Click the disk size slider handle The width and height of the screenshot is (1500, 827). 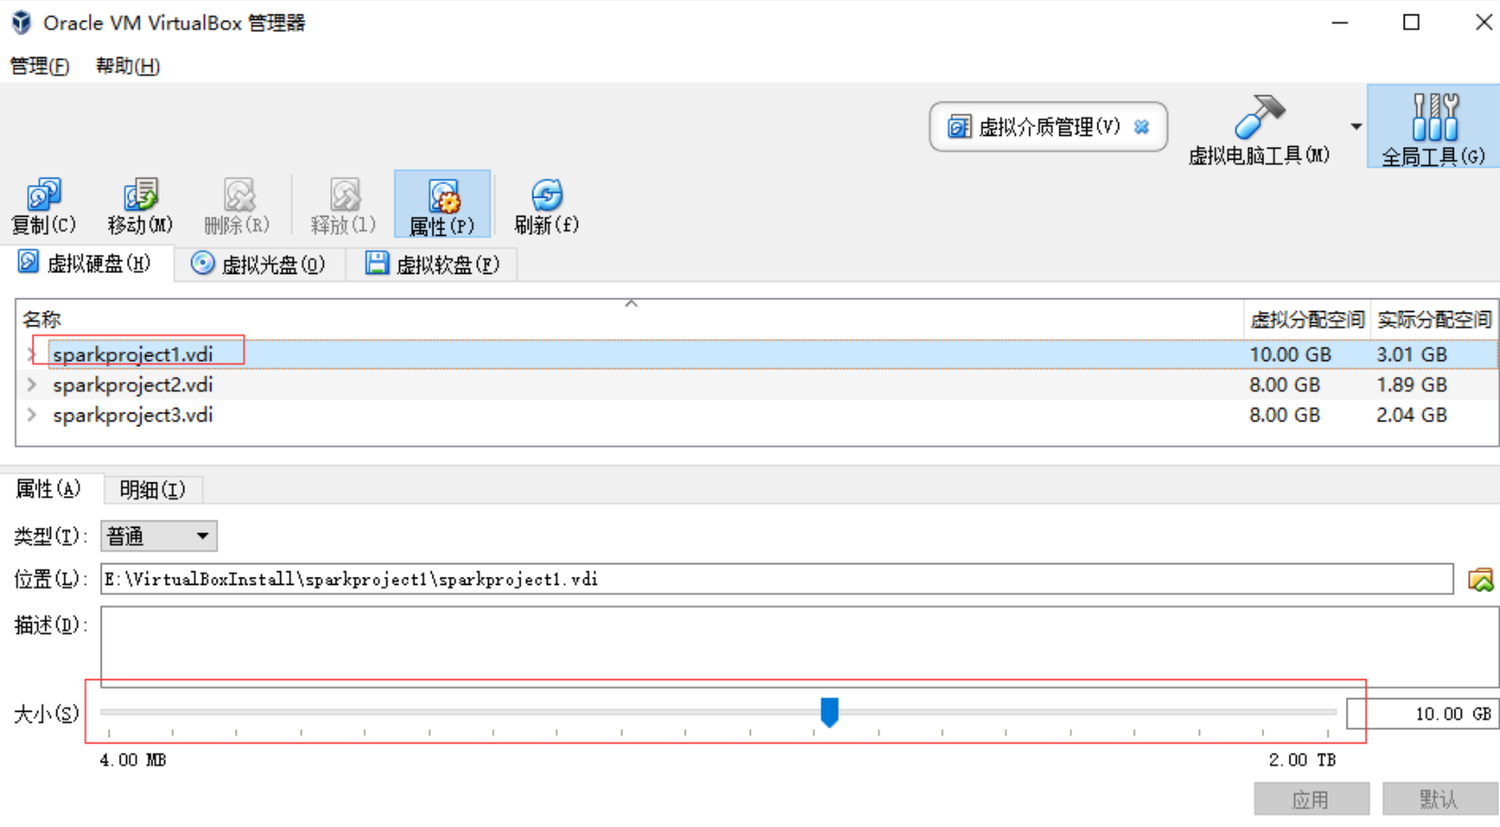(829, 712)
